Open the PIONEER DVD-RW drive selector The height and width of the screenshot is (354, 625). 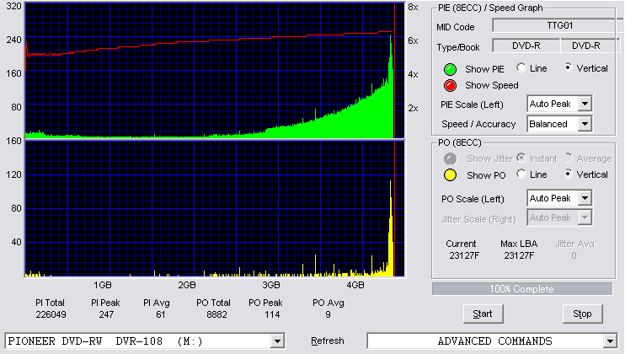[x=277, y=341]
